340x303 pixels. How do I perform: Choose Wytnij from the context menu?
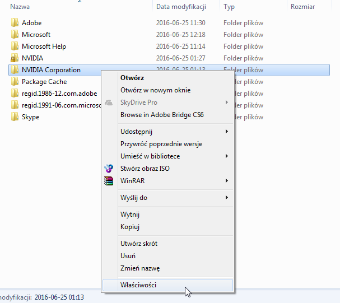[168, 215]
